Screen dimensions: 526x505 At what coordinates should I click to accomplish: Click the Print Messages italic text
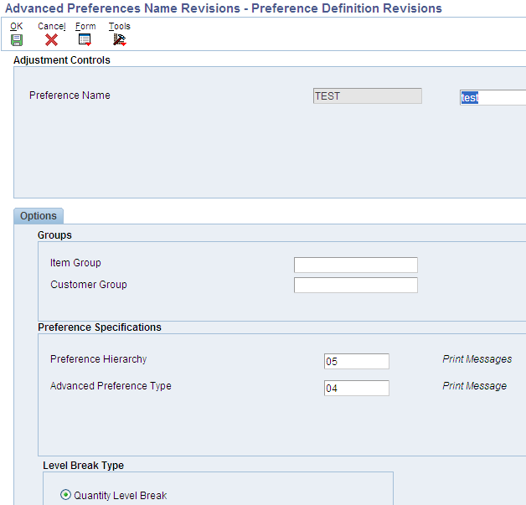[477, 359]
